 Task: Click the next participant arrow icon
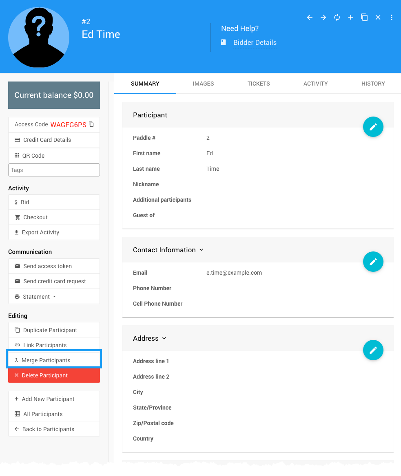pyautogui.click(x=323, y=18)
